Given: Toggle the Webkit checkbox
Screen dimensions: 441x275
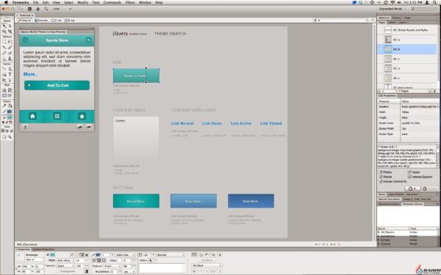Looking at the screenshot, I should [381, 177].
